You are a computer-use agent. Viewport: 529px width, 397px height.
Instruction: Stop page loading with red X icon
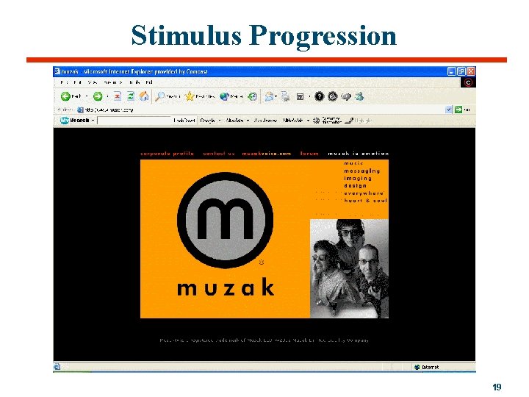tap(117, 96)
